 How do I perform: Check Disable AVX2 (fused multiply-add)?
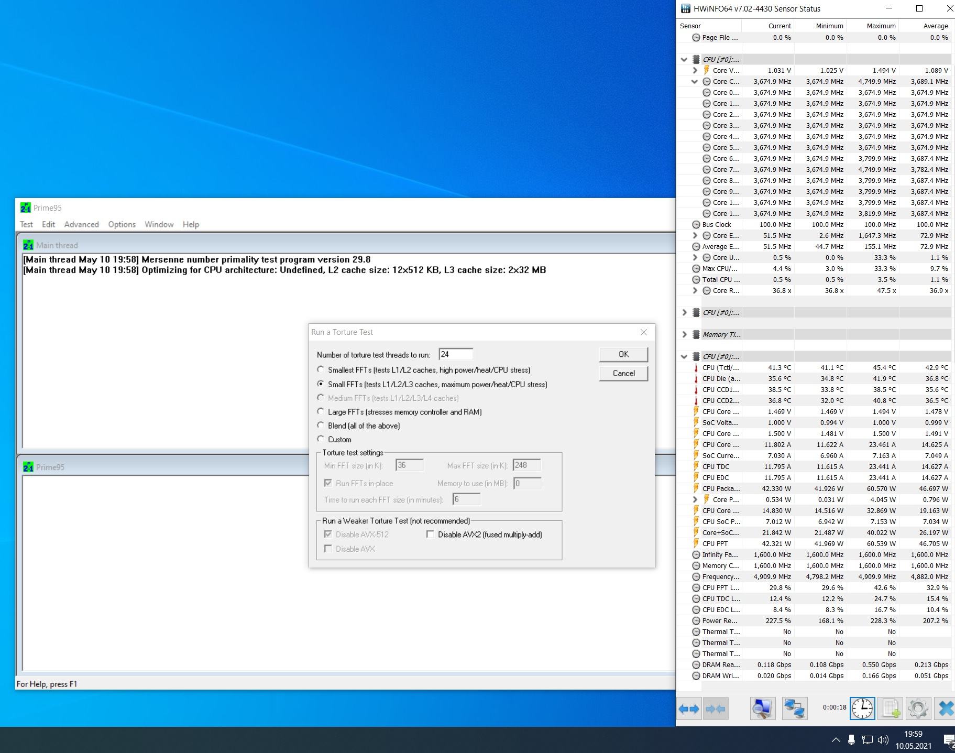click(x=430, y=534)
